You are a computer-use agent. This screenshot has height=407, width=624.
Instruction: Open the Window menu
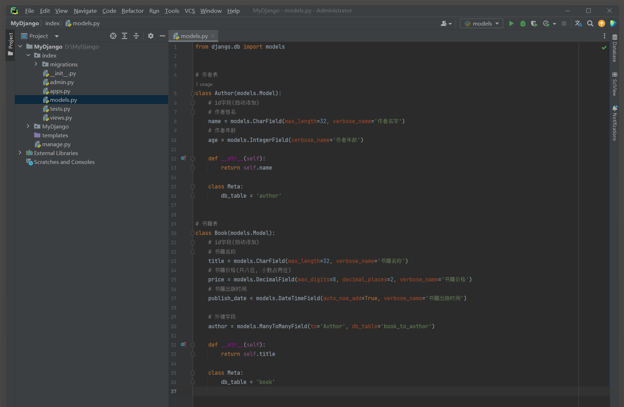pos(211,11)
